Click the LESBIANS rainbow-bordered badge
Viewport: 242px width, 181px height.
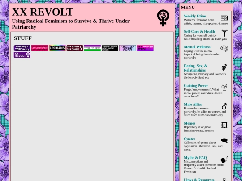click(57, 48)
